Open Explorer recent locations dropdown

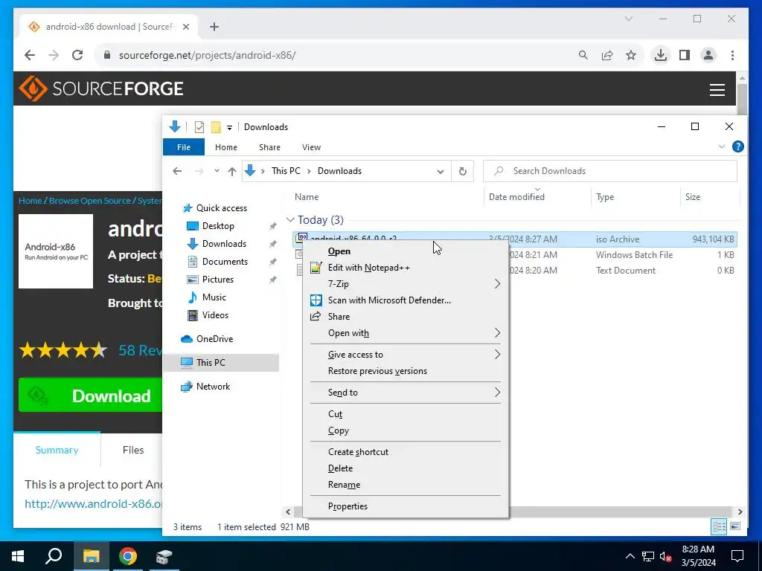(217, 171)
